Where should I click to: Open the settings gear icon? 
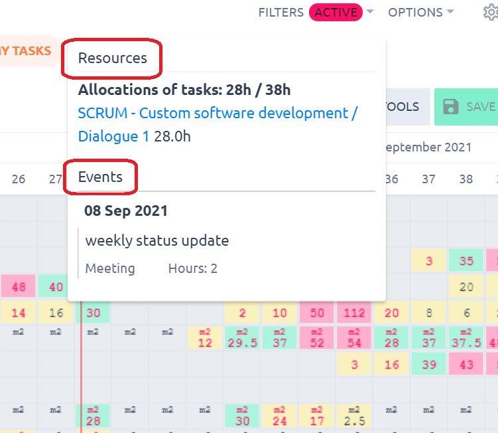490,12
